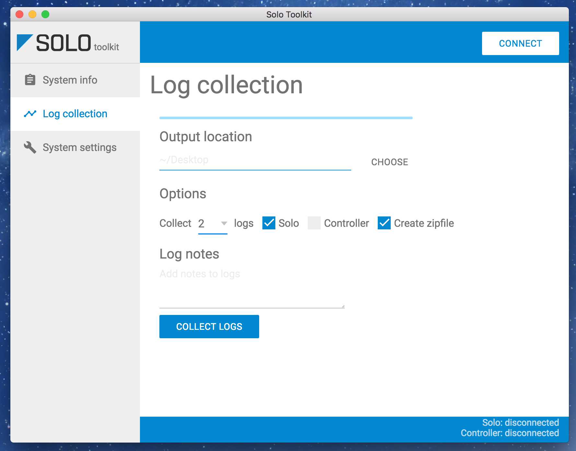This screenshot has height=451, width=576.
Task: Open the Collect logs count dropdown
Action: [x=213, y=224]
